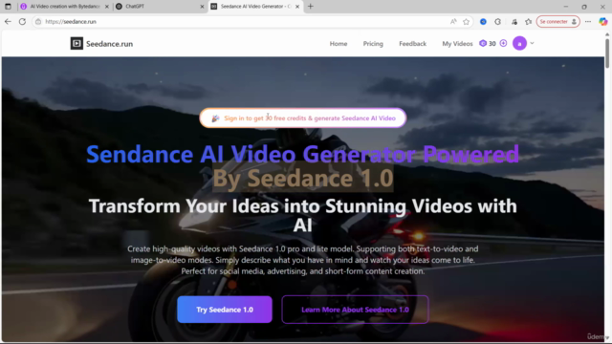Screen dimensions: 612x344
Task: Open a new browser tab
Action: pyautogui.click(x=310, y=7)
